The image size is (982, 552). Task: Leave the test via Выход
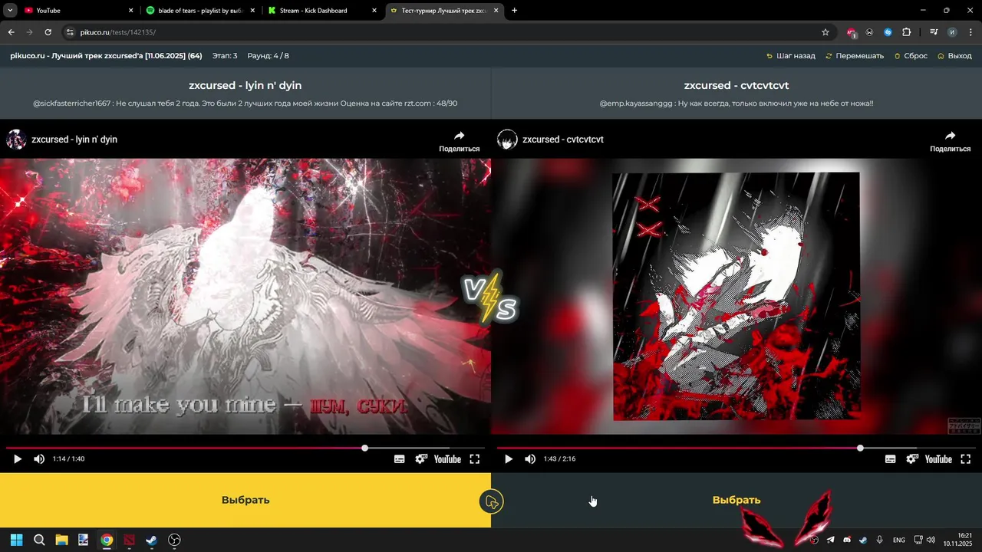click(x=954, y=56)
